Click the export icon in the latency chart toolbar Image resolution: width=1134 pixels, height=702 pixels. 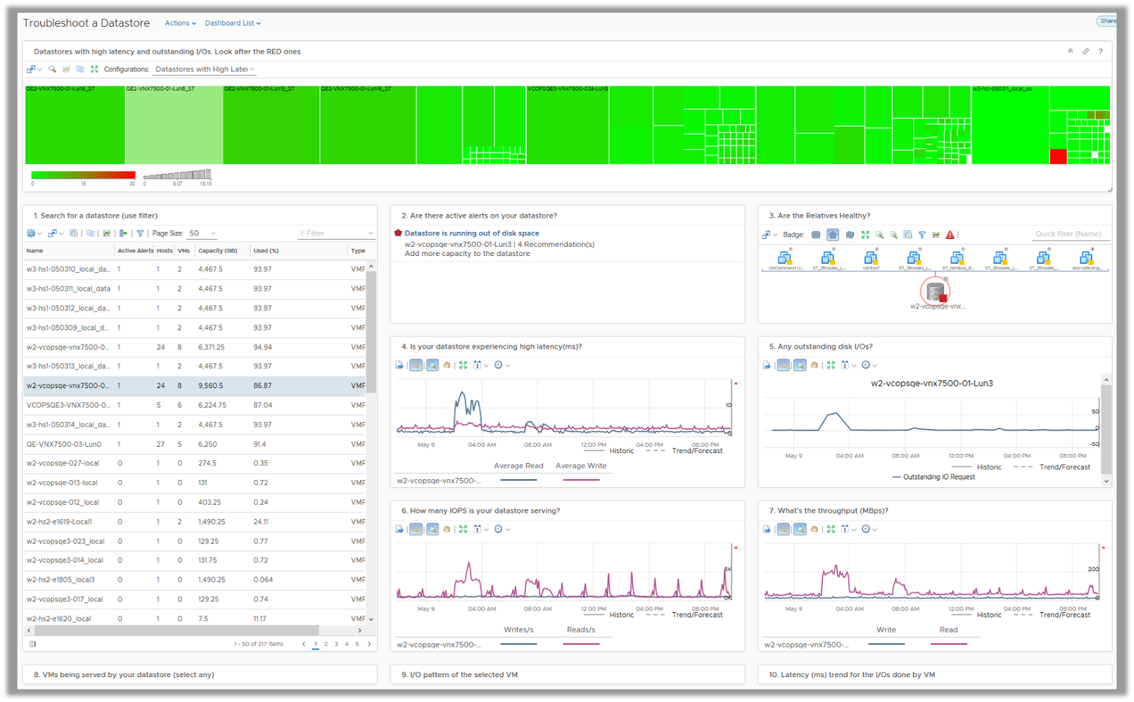(x=400, y=365)
